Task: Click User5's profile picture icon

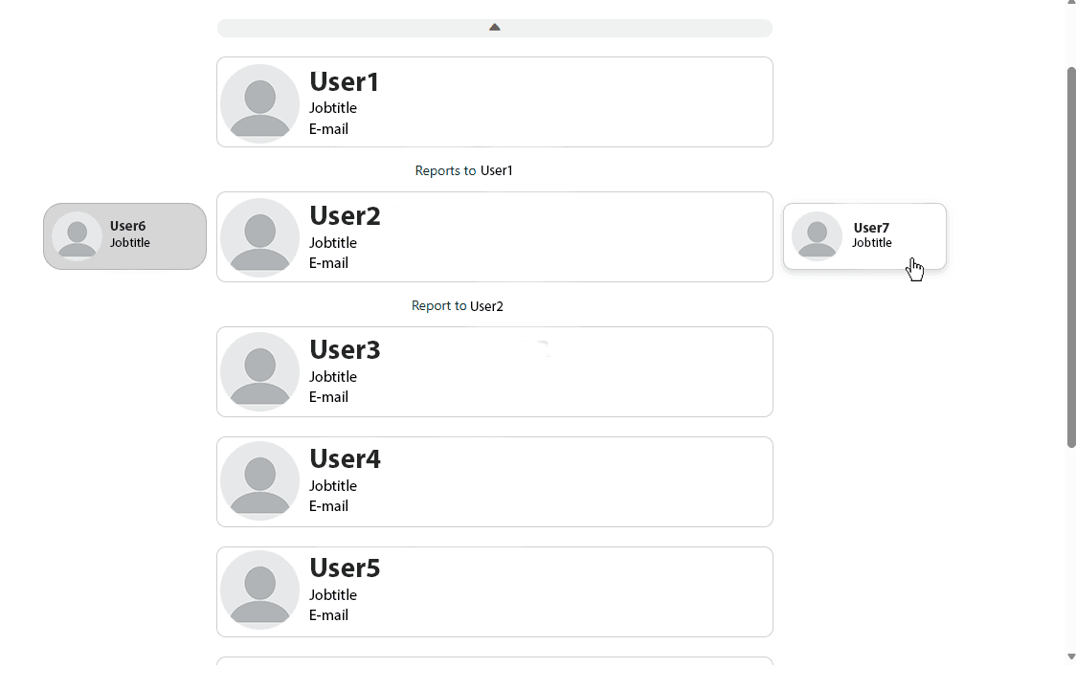Action: (x=259, y=590)
